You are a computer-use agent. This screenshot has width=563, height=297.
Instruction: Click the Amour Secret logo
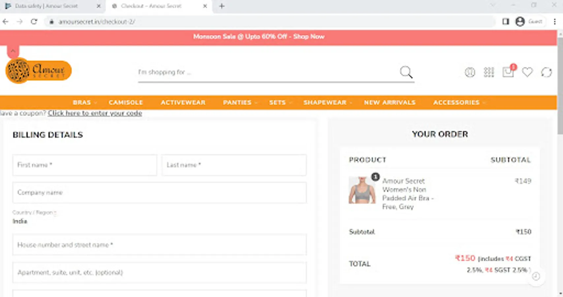click(39, 70)
